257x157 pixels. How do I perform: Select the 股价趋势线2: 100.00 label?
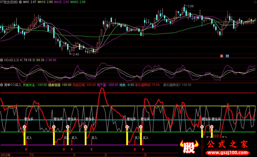point(177,85)
